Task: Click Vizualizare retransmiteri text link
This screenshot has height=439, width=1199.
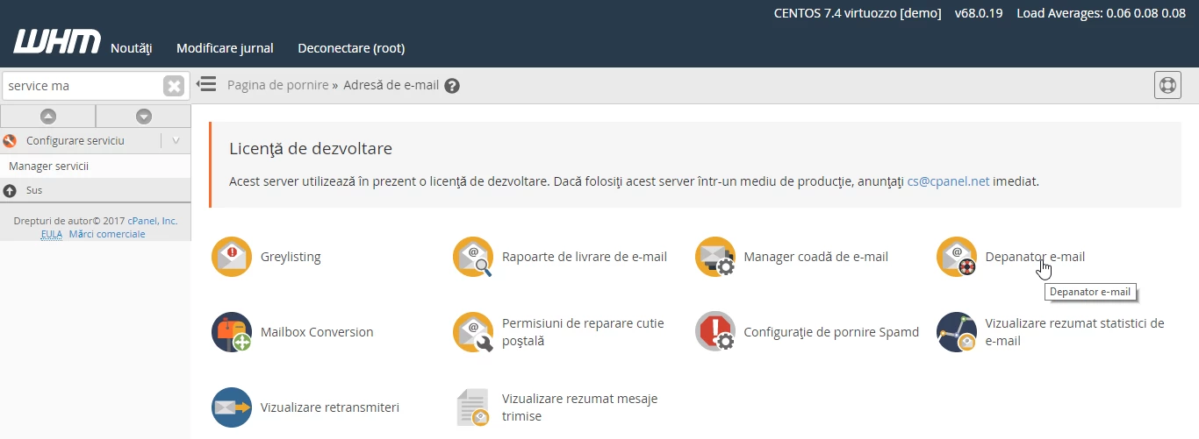Action: coord(330,407)
